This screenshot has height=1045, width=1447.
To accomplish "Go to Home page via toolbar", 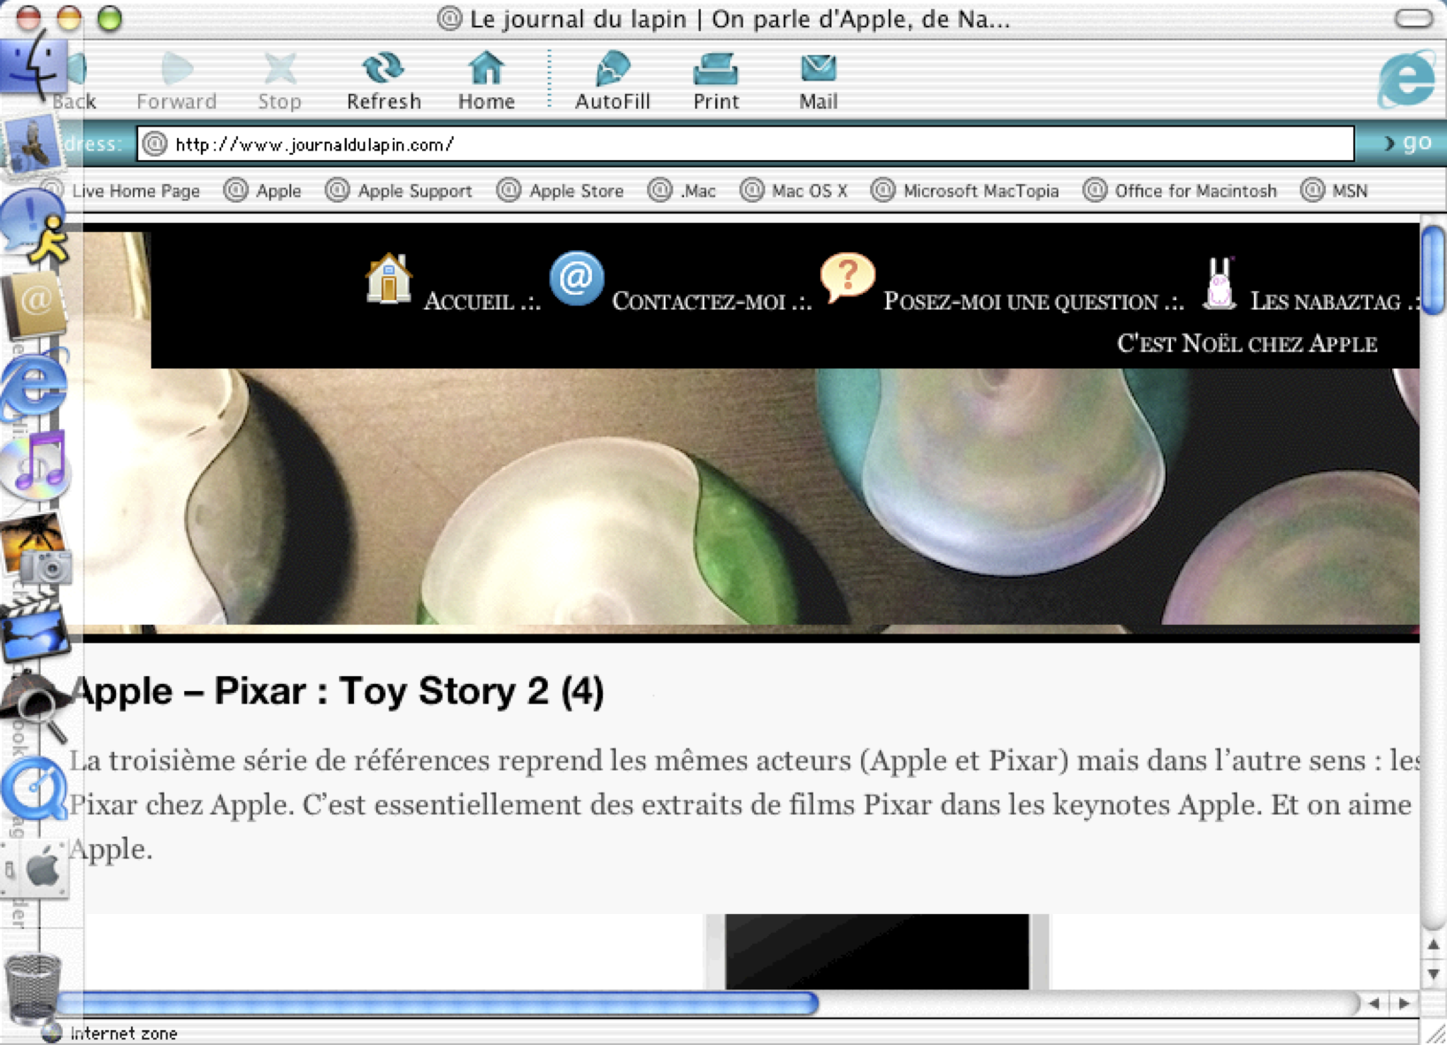I will (486, 80).
